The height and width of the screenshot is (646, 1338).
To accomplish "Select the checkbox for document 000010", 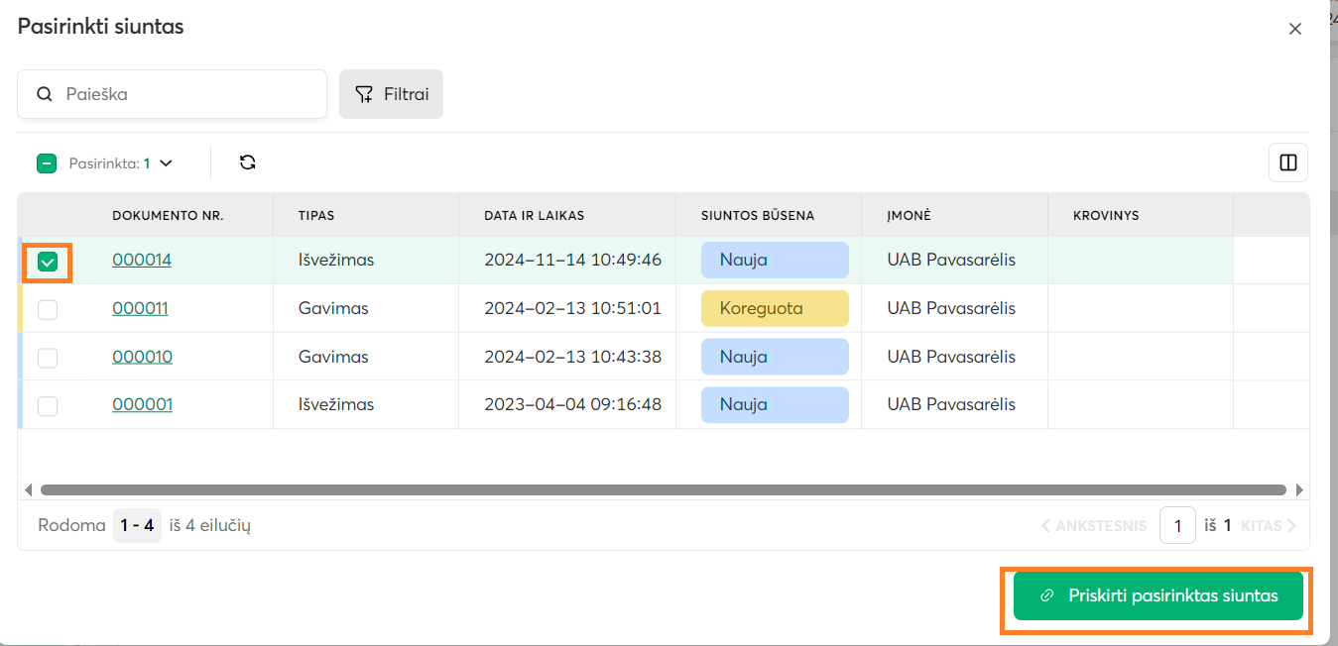I will [47, 358].
